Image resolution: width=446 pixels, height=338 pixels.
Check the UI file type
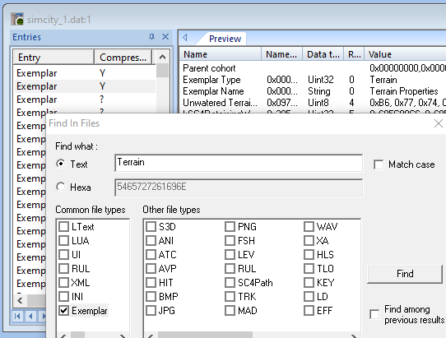tap(63, 254)
